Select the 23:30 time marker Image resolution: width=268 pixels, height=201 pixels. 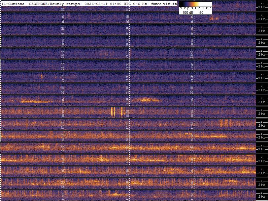point(127,55)
